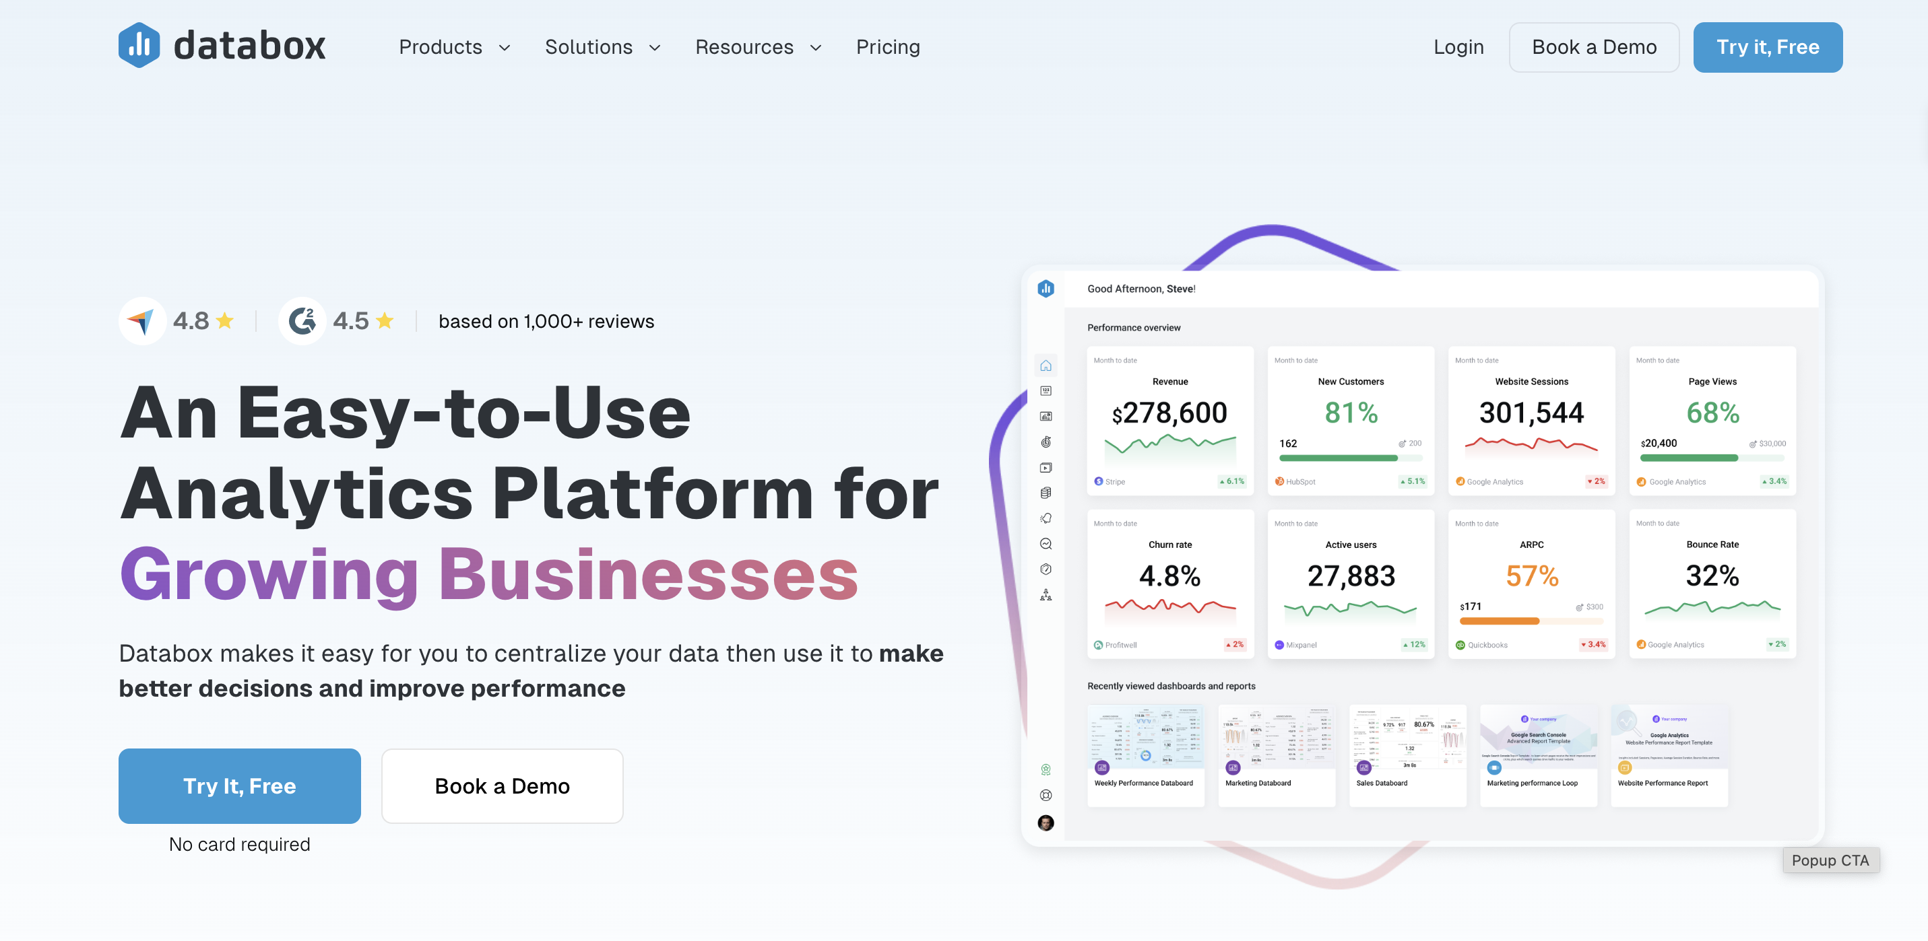Click the hero Try It, Free button

point(240,786)
